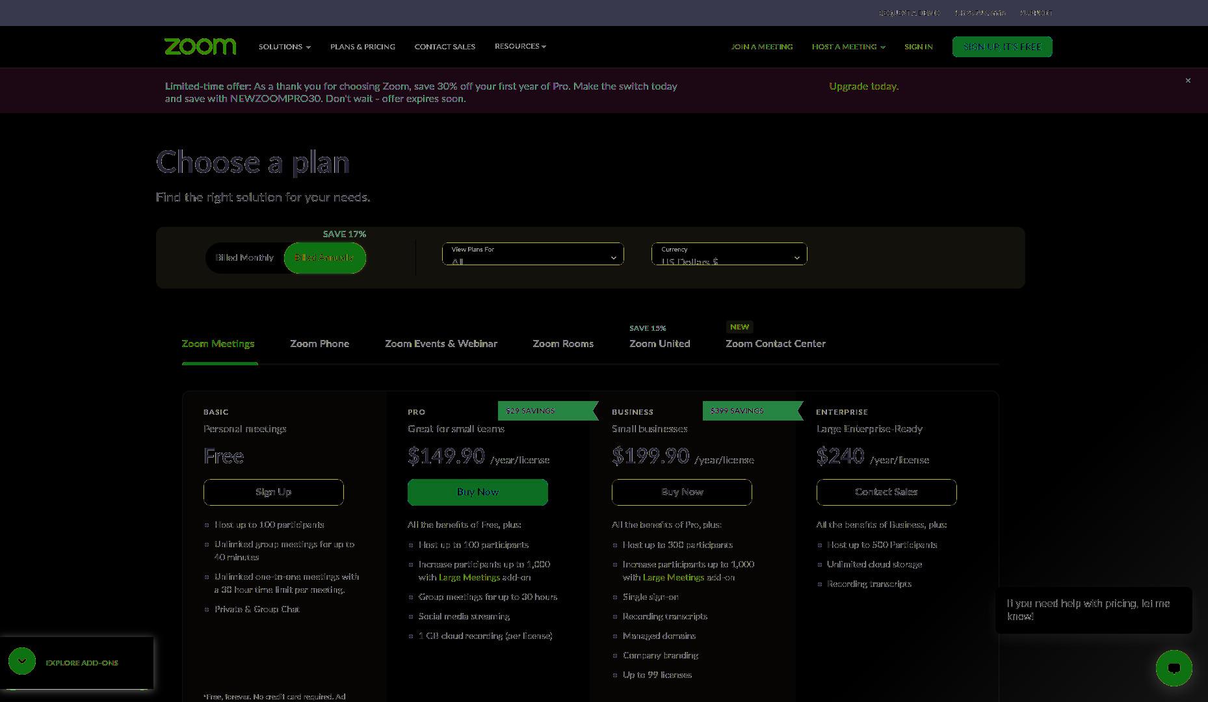Collapse the Explore Add-Ons chevron circle
Viewport: 1208px width, 702px height.
[x=22, y=661]
